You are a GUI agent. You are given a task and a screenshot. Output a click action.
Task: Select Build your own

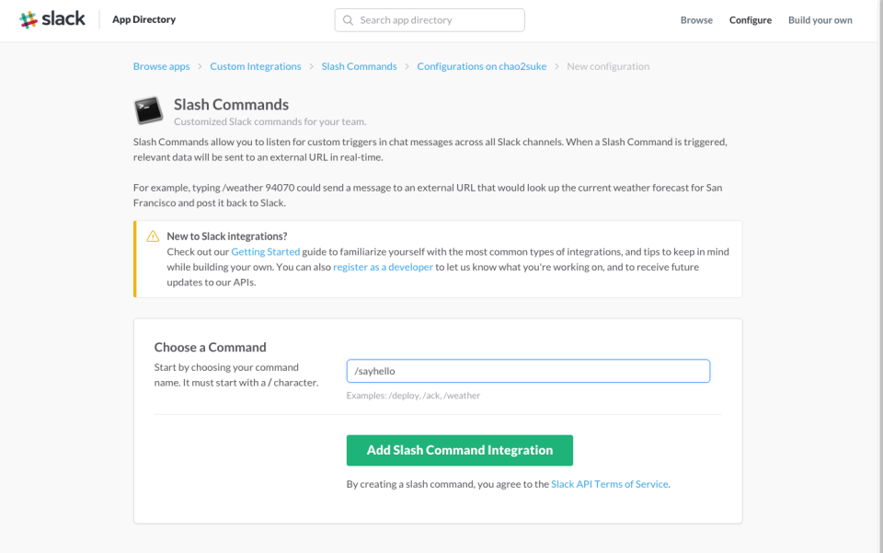click(x=820, y=19)
